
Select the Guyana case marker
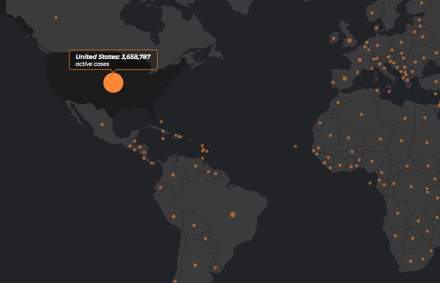coord(208,172)
